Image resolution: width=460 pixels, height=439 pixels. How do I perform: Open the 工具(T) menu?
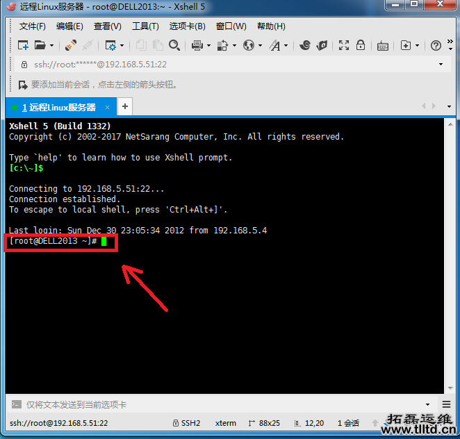(145, 26)
